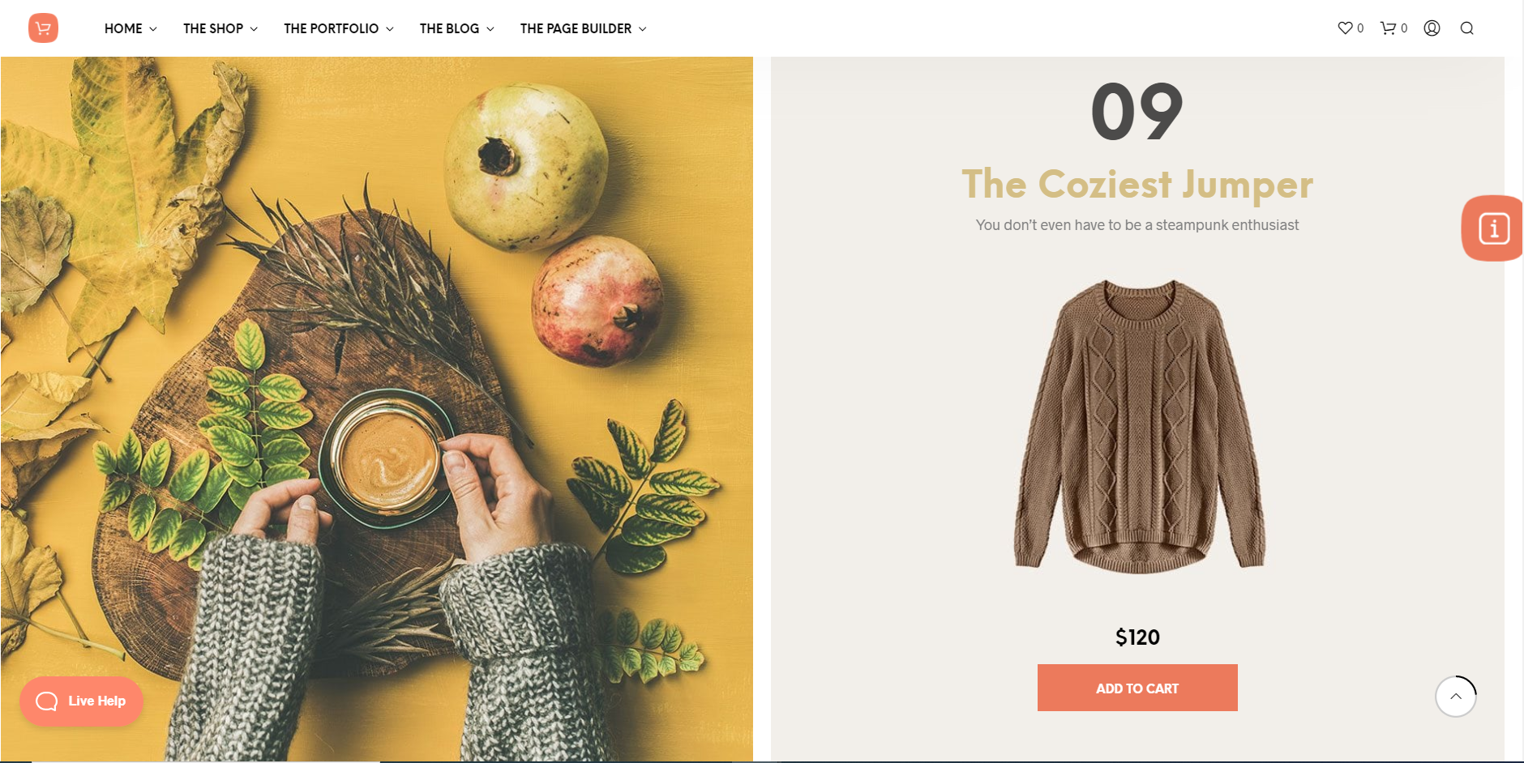The width and height of the screenshot is (1524, 763).
Task: Click the autumn coffee banner image
Action: 377,408
